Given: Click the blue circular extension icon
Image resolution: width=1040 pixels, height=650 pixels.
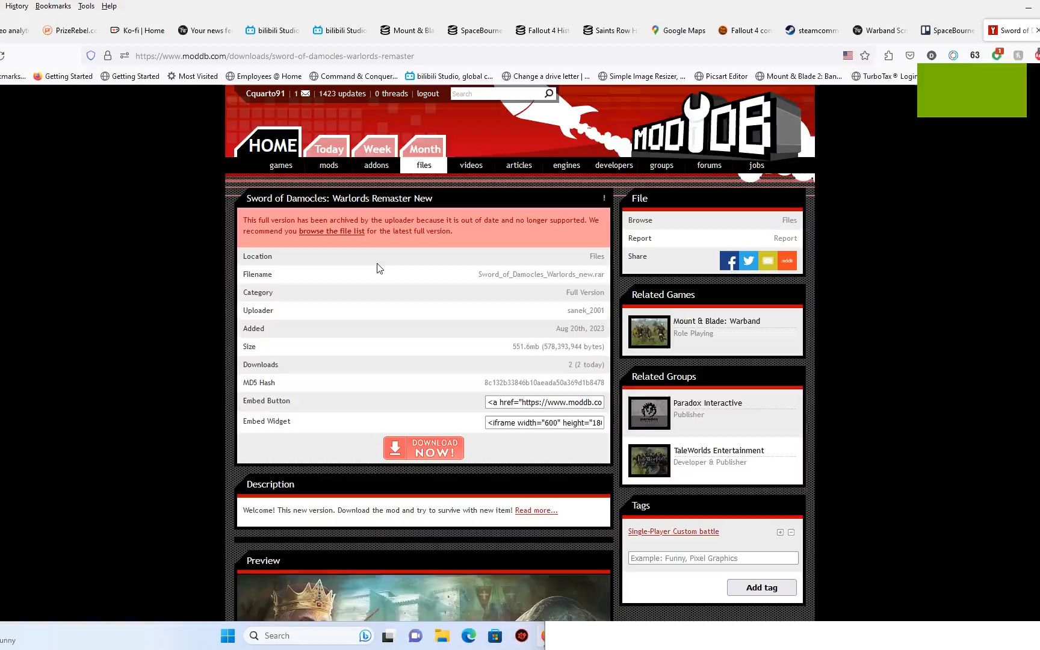Looking at the screenshot, I should tap(953, 55).
